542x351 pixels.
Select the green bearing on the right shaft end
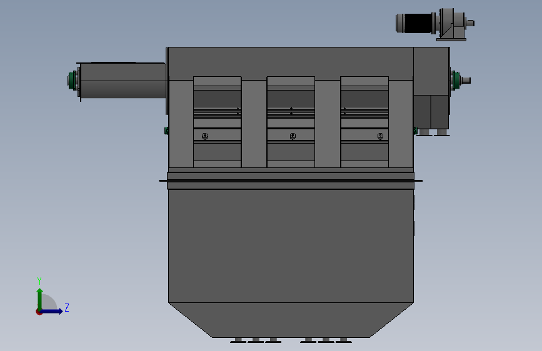(456, 81)
